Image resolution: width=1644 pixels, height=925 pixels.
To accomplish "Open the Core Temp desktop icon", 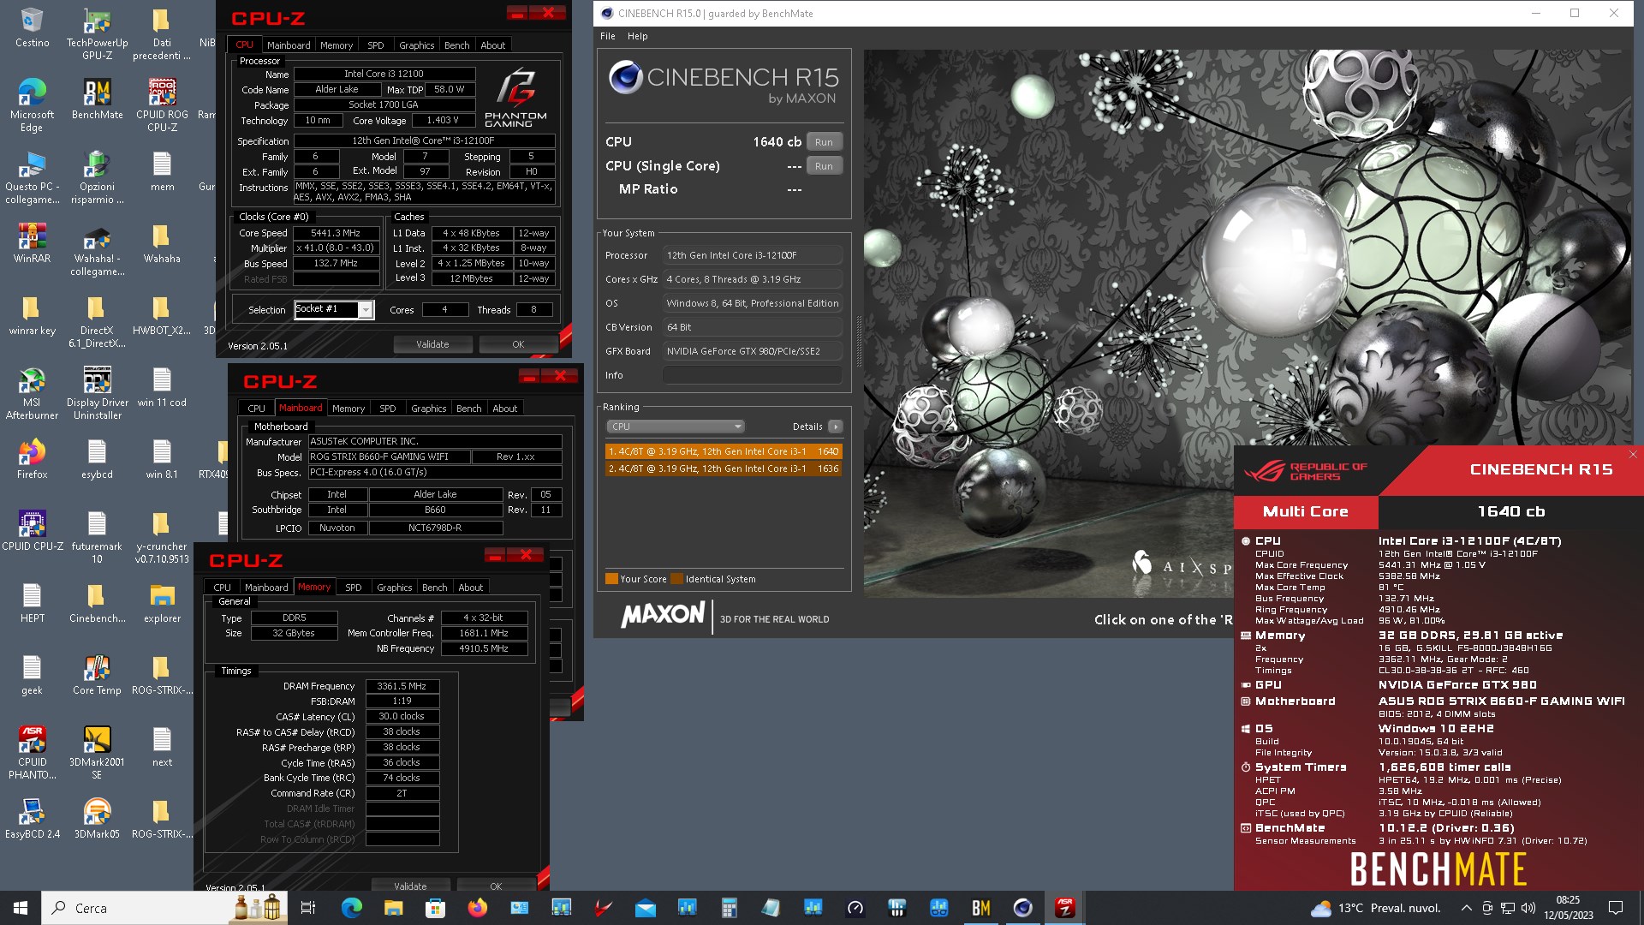I will 97,675.
